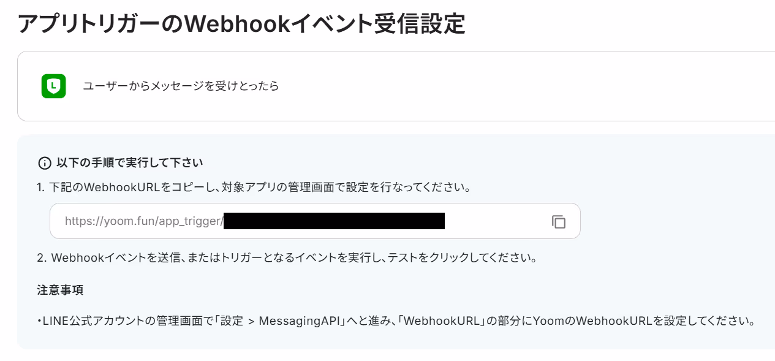Click the 以下の手順で実行して下さい heading
Viewport: 775px width, 361px height.
[x=130, y=163]
